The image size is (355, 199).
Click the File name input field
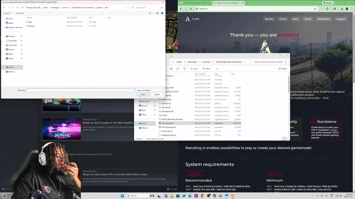point(81,90)
